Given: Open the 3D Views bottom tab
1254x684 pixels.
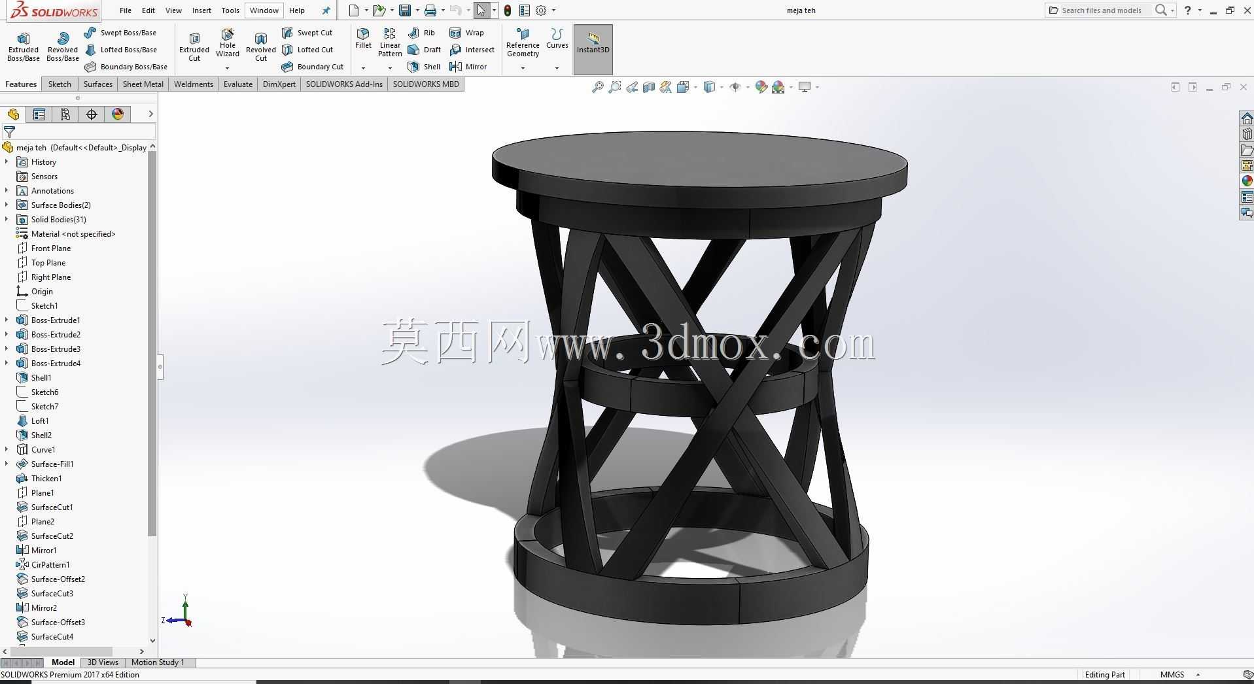Looking at the screenshot, I should coord(103,662).
